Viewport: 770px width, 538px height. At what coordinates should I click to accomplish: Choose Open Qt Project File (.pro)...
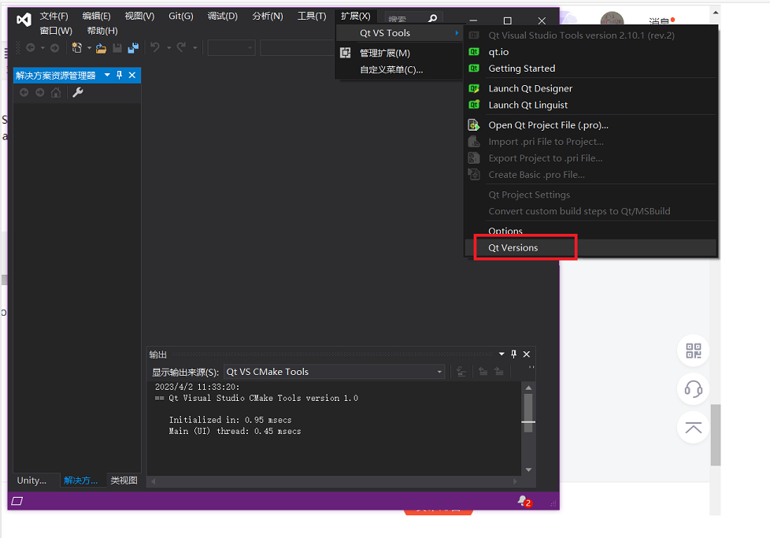[x=548, y=124]
